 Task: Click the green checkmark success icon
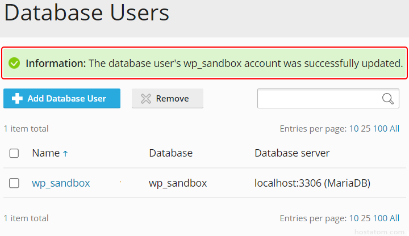click(14, 63)
